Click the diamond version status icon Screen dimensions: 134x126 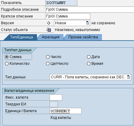point(49,23)
